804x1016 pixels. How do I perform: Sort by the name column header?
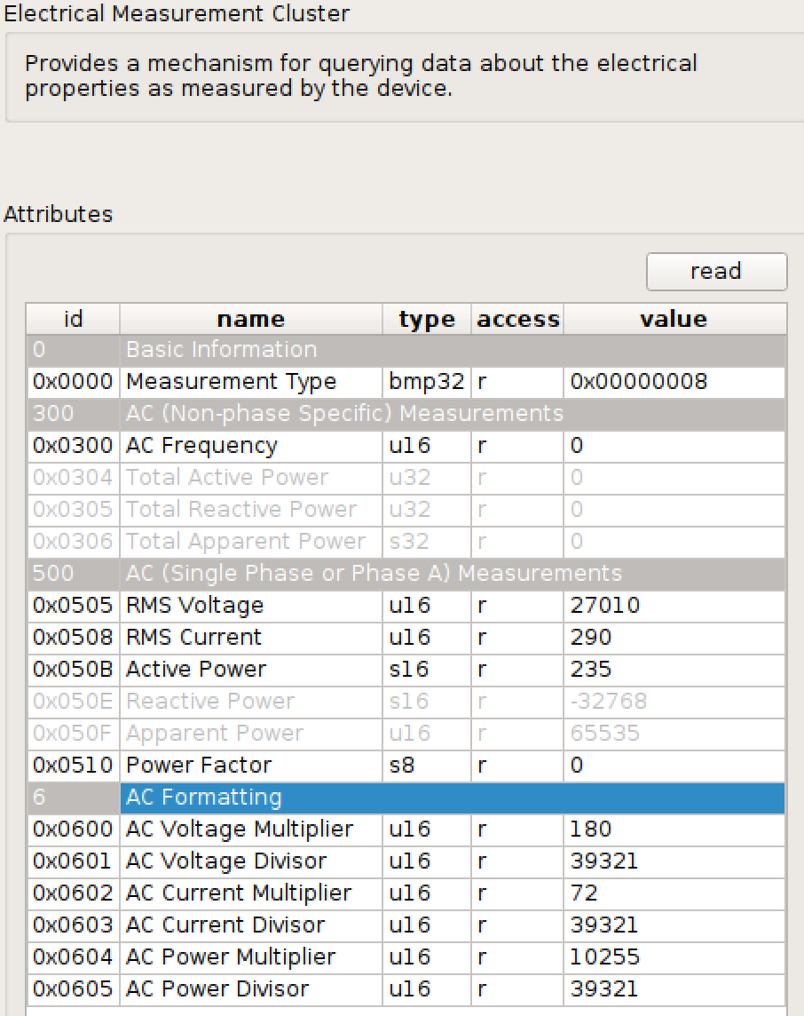251,319
